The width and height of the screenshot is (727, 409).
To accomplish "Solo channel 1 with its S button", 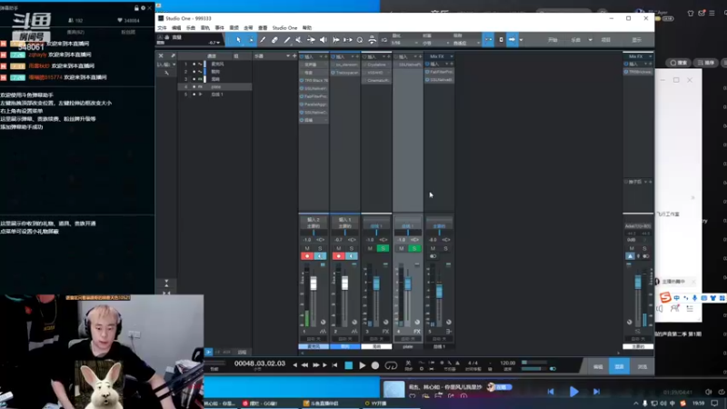I will point(320,248).
